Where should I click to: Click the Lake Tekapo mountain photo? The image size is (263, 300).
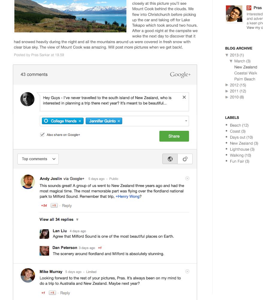pos(70,16)
